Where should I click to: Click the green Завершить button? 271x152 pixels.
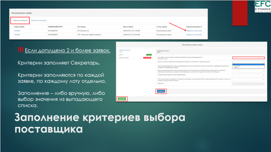(x=122, y=99)
